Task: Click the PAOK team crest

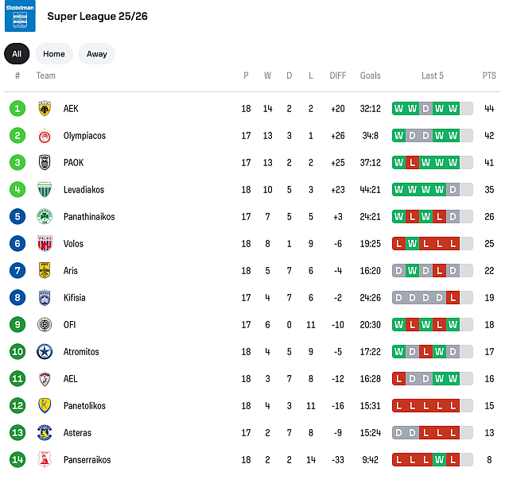Action: tap(45, 163)
